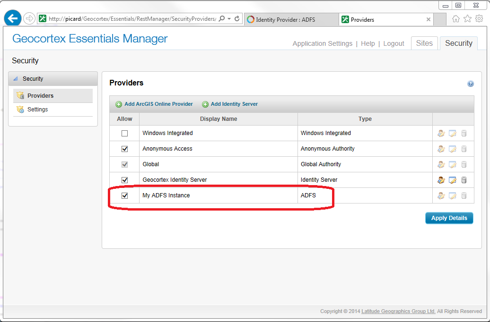Uncheck Allow for Anonymous Access
490x322 pixels.
pos(125,149)
